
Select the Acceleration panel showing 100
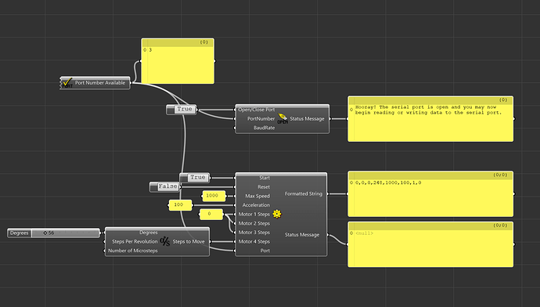pos(181,205)
